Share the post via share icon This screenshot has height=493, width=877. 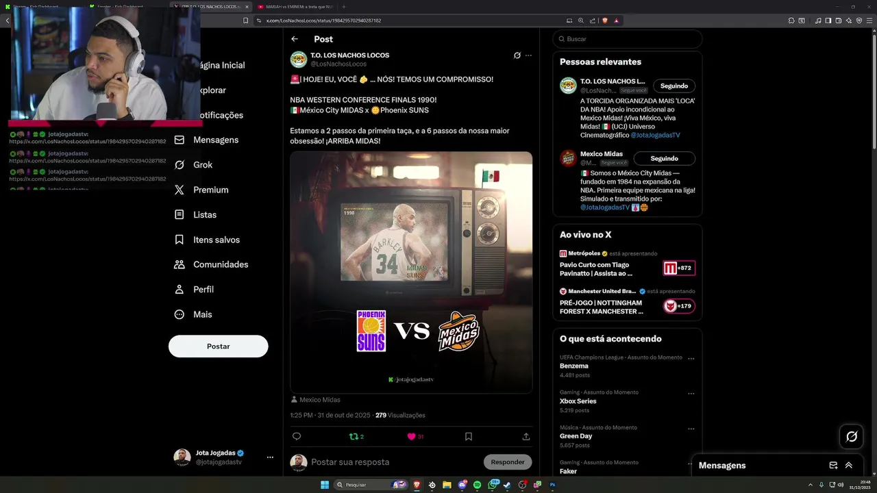526,436
